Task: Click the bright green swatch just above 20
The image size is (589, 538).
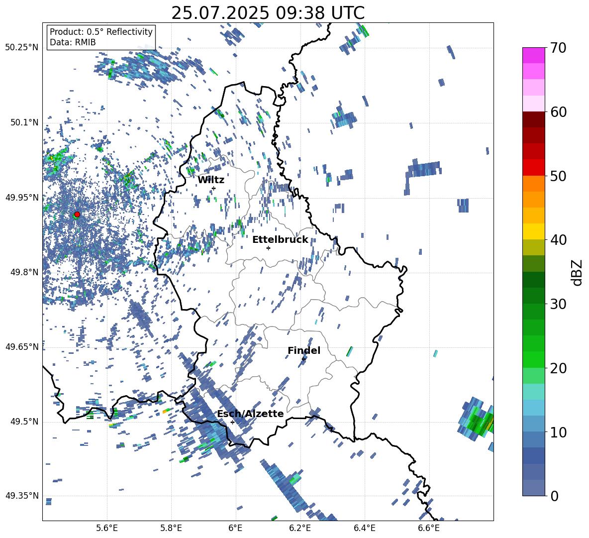Action: pos(533,359)
